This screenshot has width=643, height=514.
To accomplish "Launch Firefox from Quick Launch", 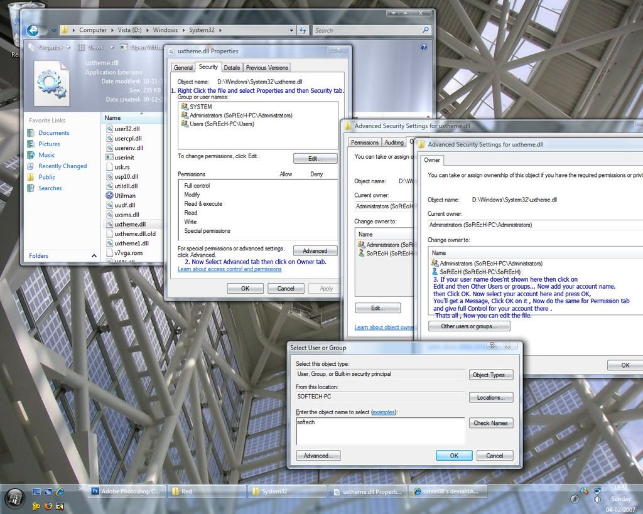I will pyautogui.click(x=48, y=506).
